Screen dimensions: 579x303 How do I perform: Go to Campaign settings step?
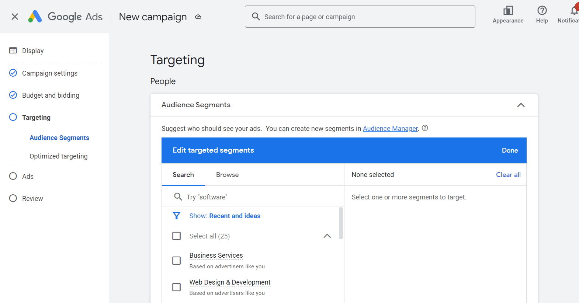[50, 73]
